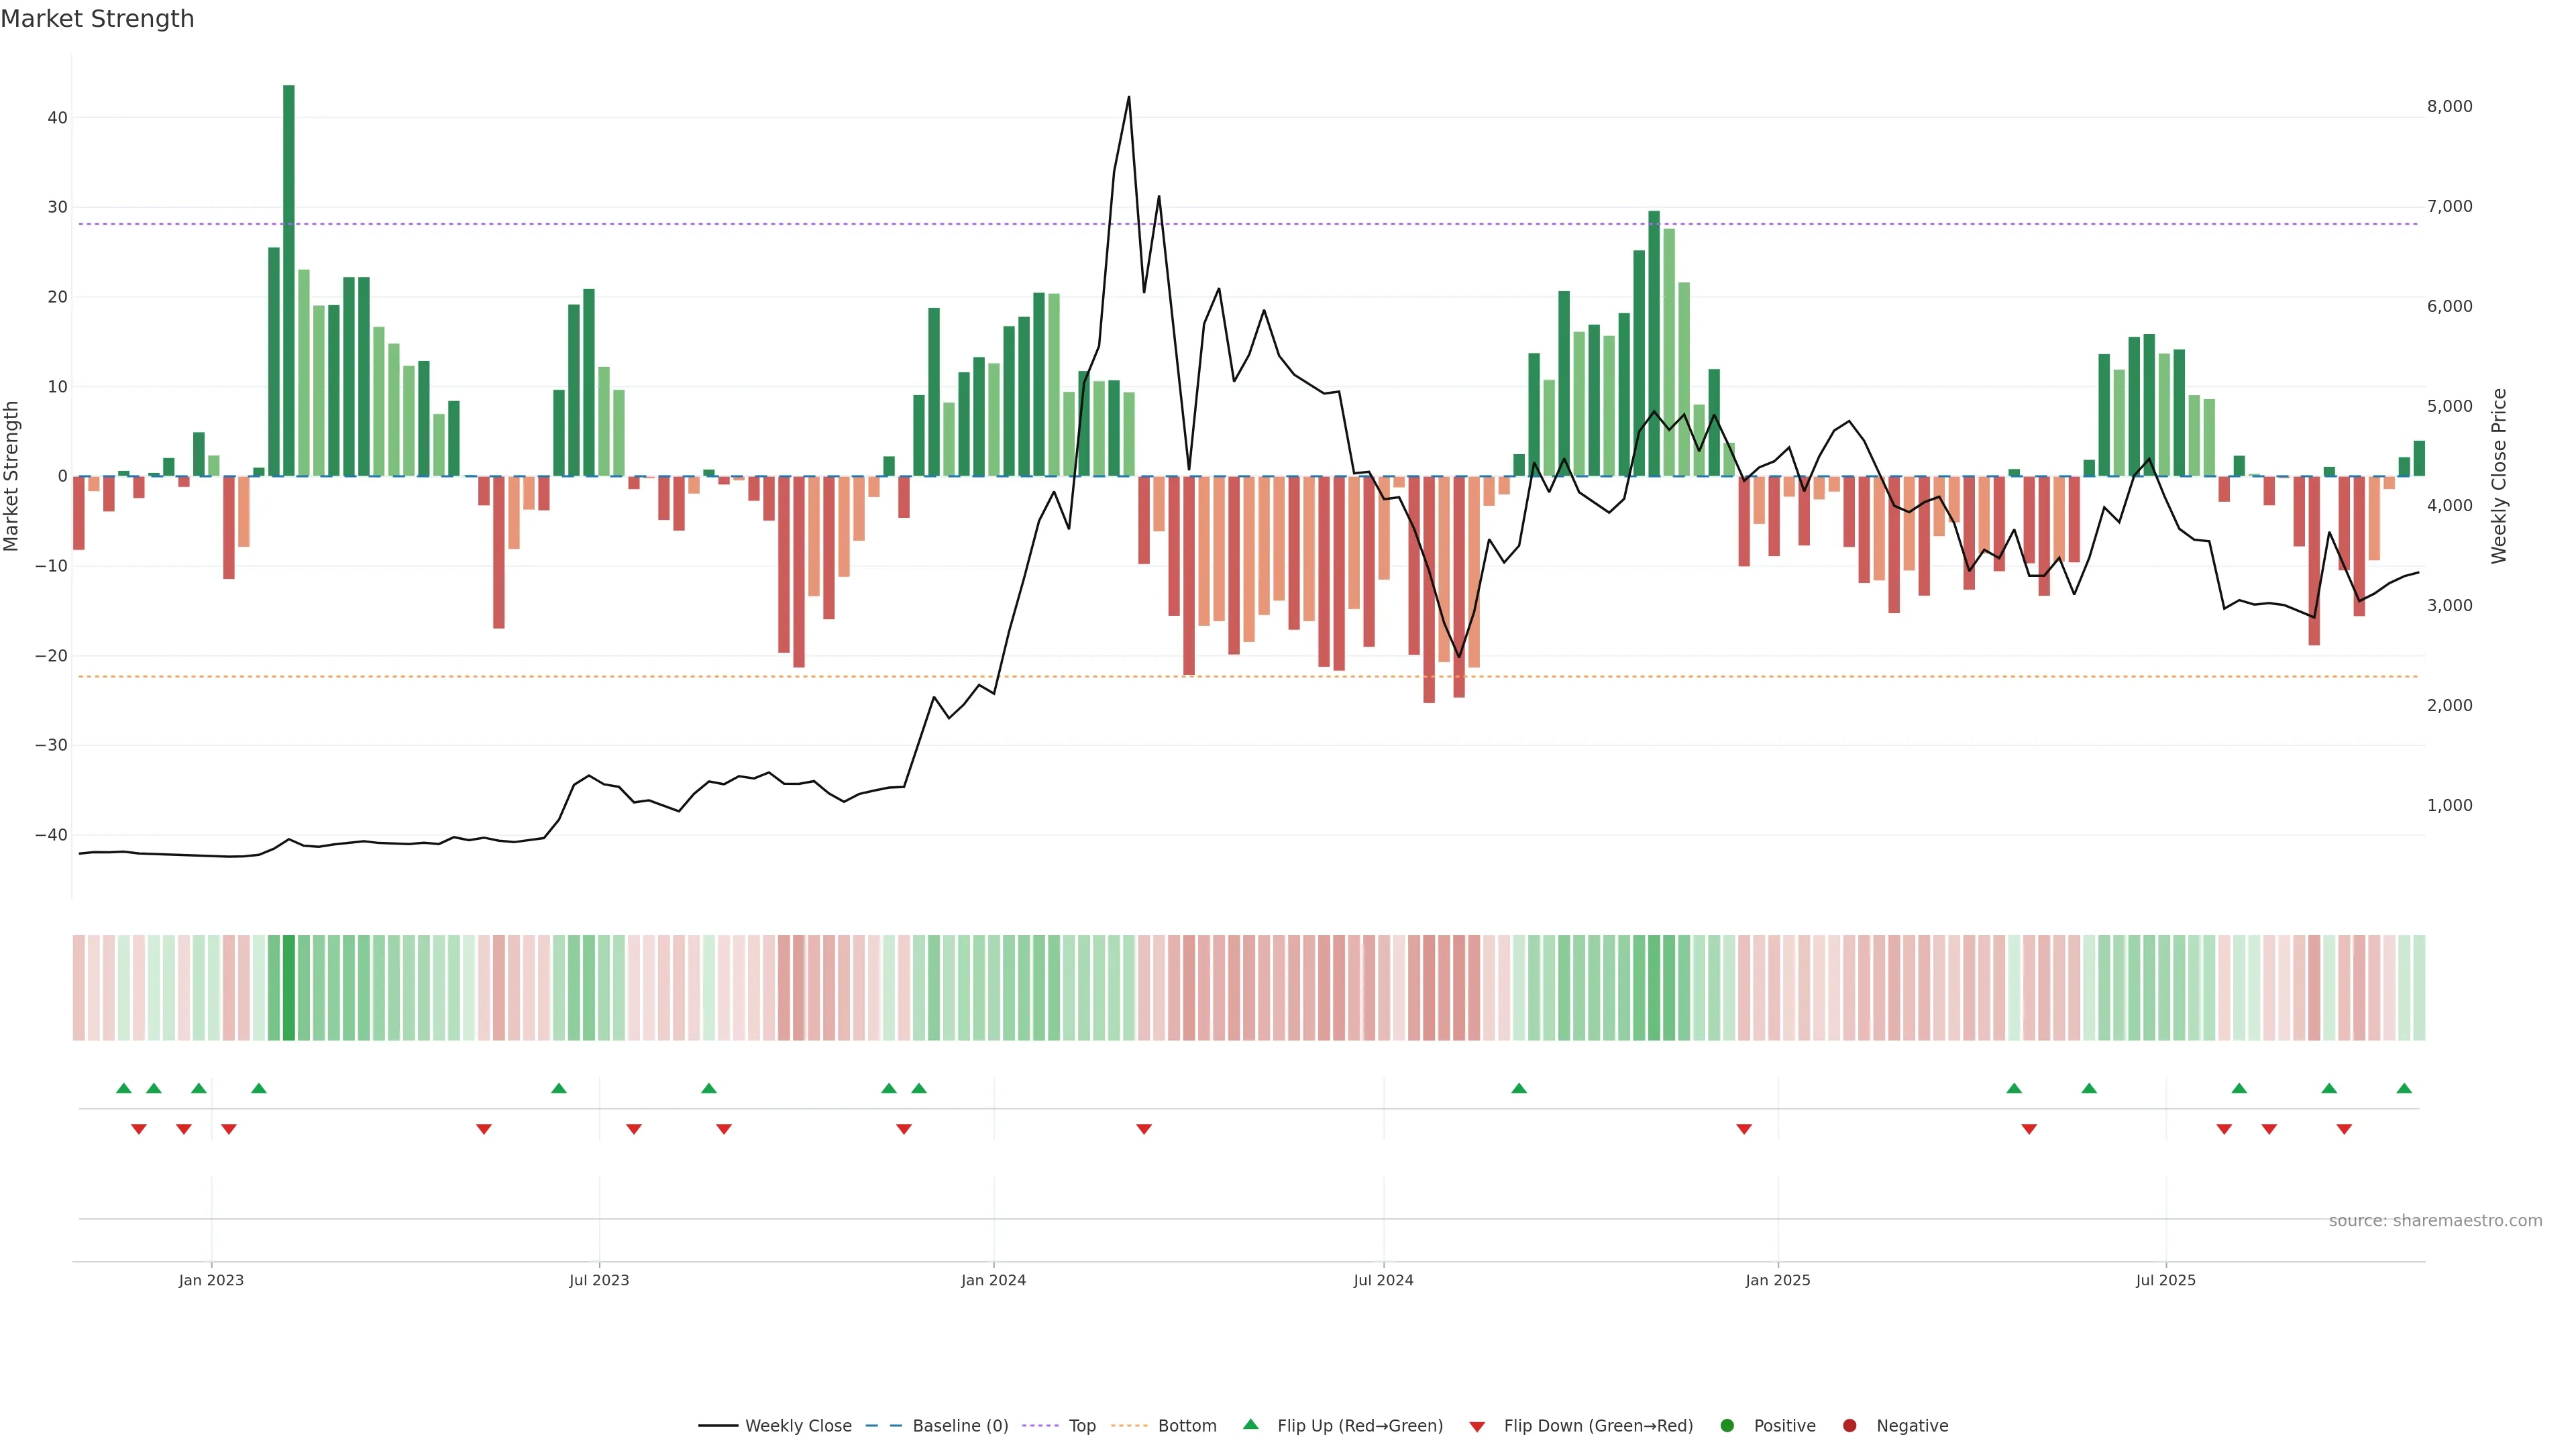The image size is (2576, 1449).
Task: Click the Jan 2024 x-axis label
Action: pyautogui.click(x=993, y=1280)
